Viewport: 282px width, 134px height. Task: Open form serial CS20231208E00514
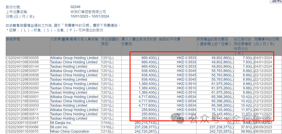22,114
